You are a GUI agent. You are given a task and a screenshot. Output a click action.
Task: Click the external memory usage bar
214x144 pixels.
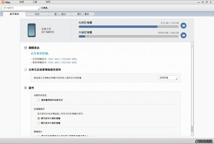pos(128,36)
